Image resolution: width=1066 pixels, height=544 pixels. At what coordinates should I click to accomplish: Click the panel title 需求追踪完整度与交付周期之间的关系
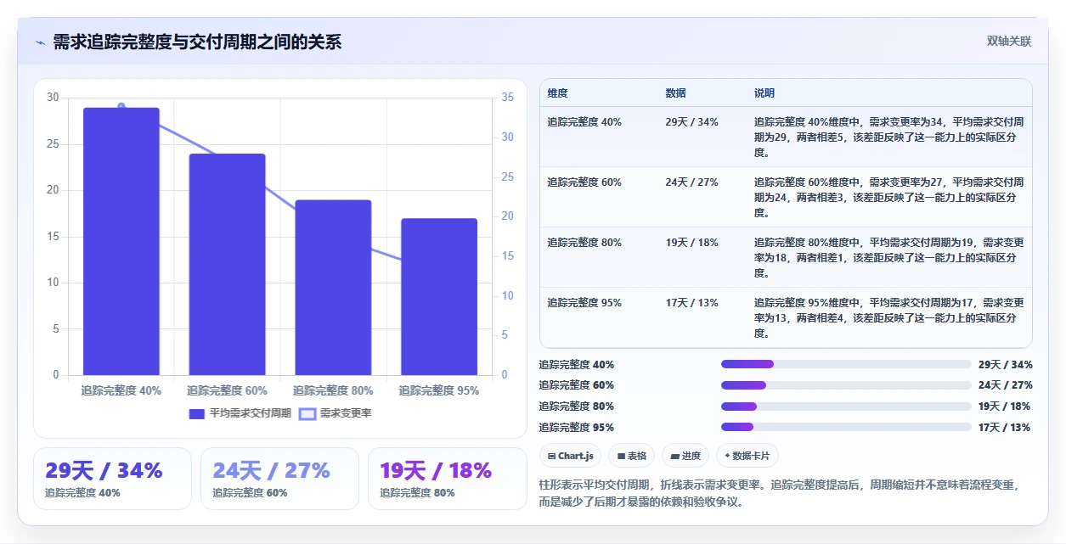tap(197, 42)
